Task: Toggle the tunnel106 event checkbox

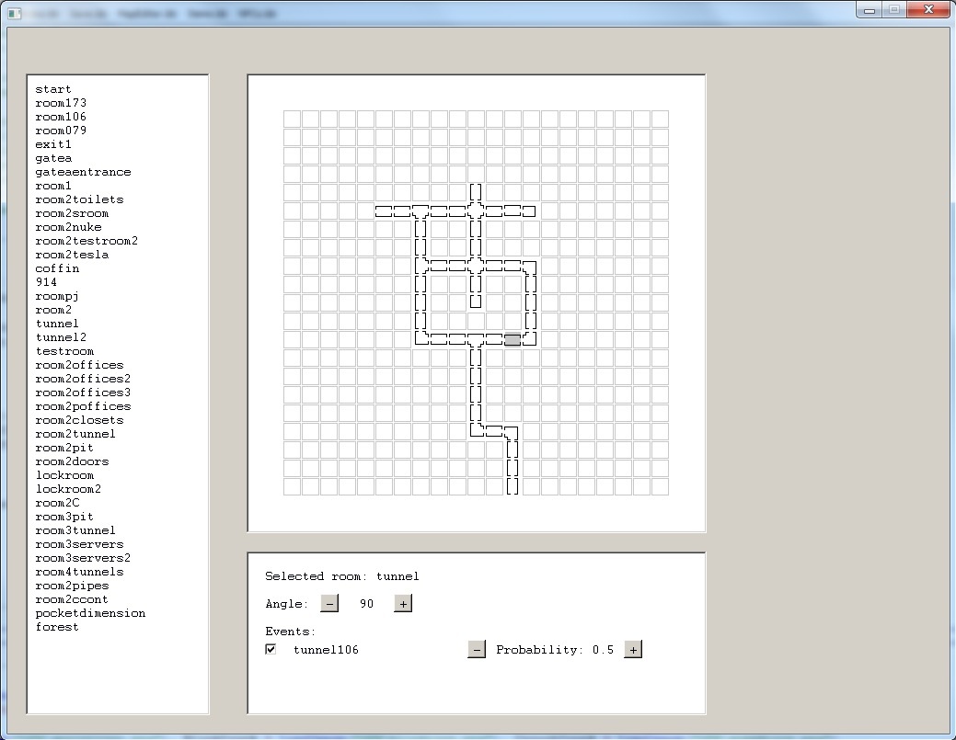Action: click(271, 649)
